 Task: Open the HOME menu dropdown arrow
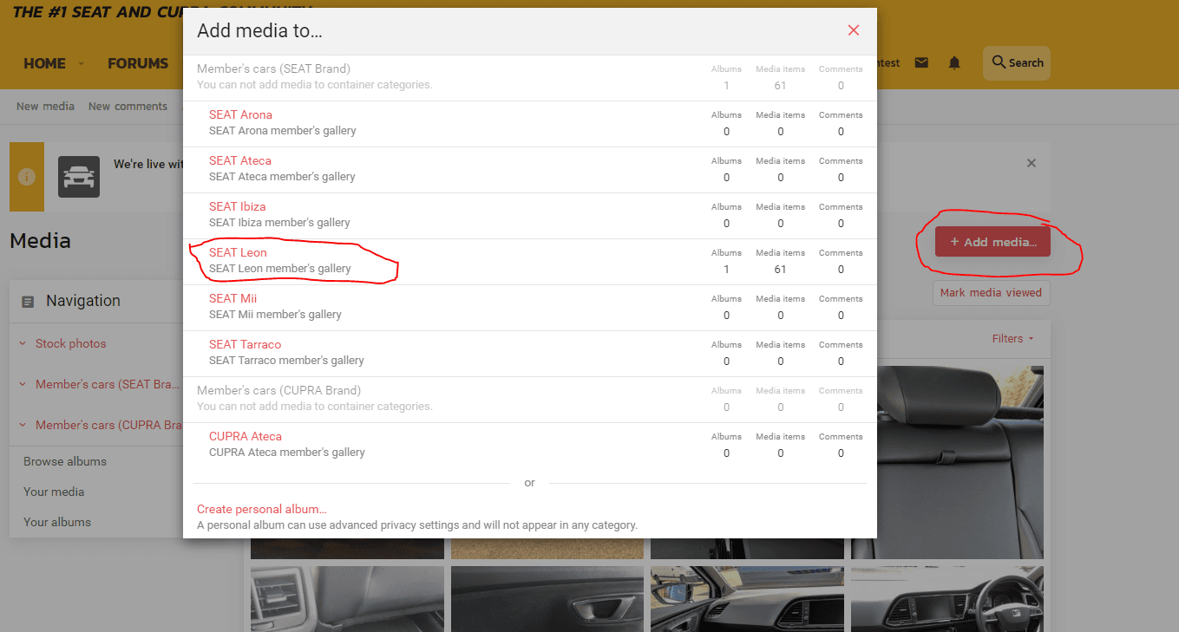coord(82,64)
